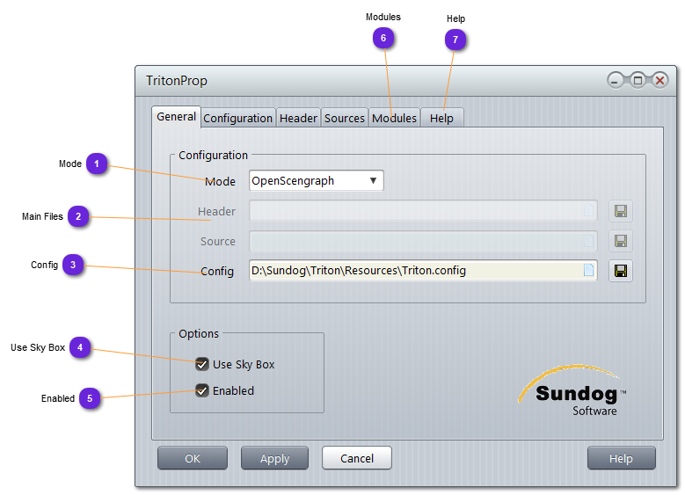Switch to the Configuration tab
The height and width of the screenshot is (495, 685).
[237, 118]
